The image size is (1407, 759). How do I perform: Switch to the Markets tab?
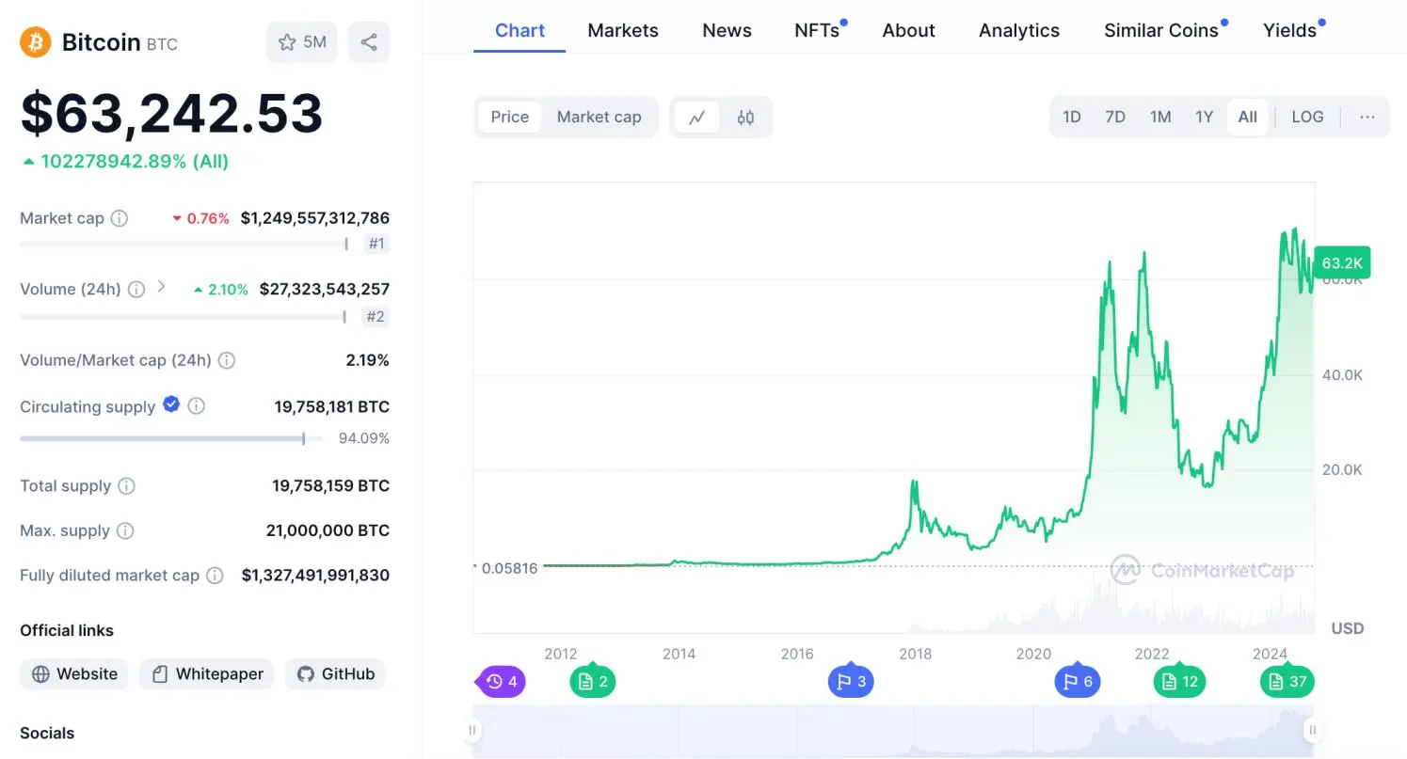[x=623, y=30]
